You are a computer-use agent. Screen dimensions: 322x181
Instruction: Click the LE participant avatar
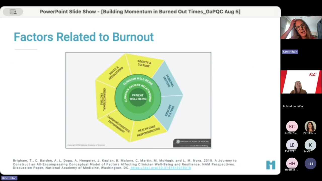pos(292,145)
